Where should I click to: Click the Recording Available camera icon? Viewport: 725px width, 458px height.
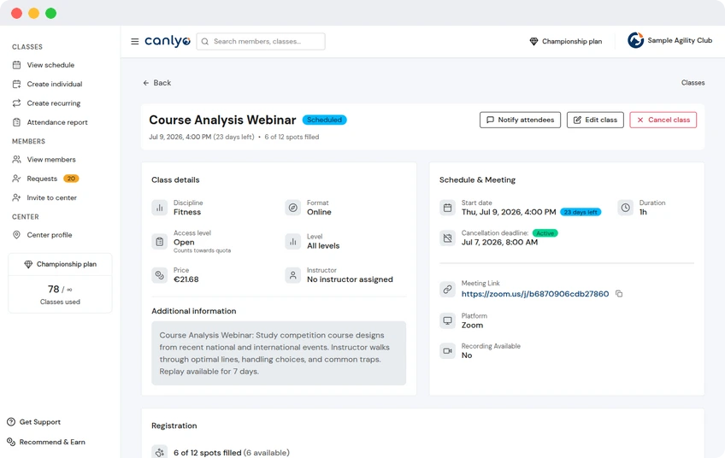pos(448,351)
